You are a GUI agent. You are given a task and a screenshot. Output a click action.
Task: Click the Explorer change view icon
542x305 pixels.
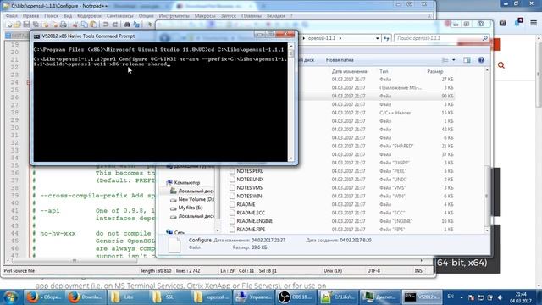[x=445, y=60]
